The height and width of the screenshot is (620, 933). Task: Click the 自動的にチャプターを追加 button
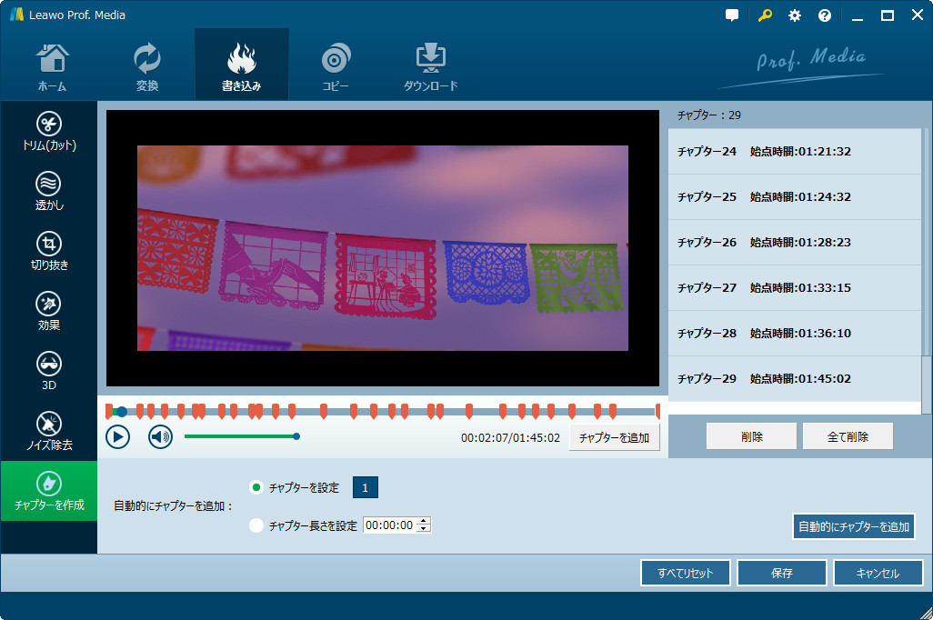(854, 526)
